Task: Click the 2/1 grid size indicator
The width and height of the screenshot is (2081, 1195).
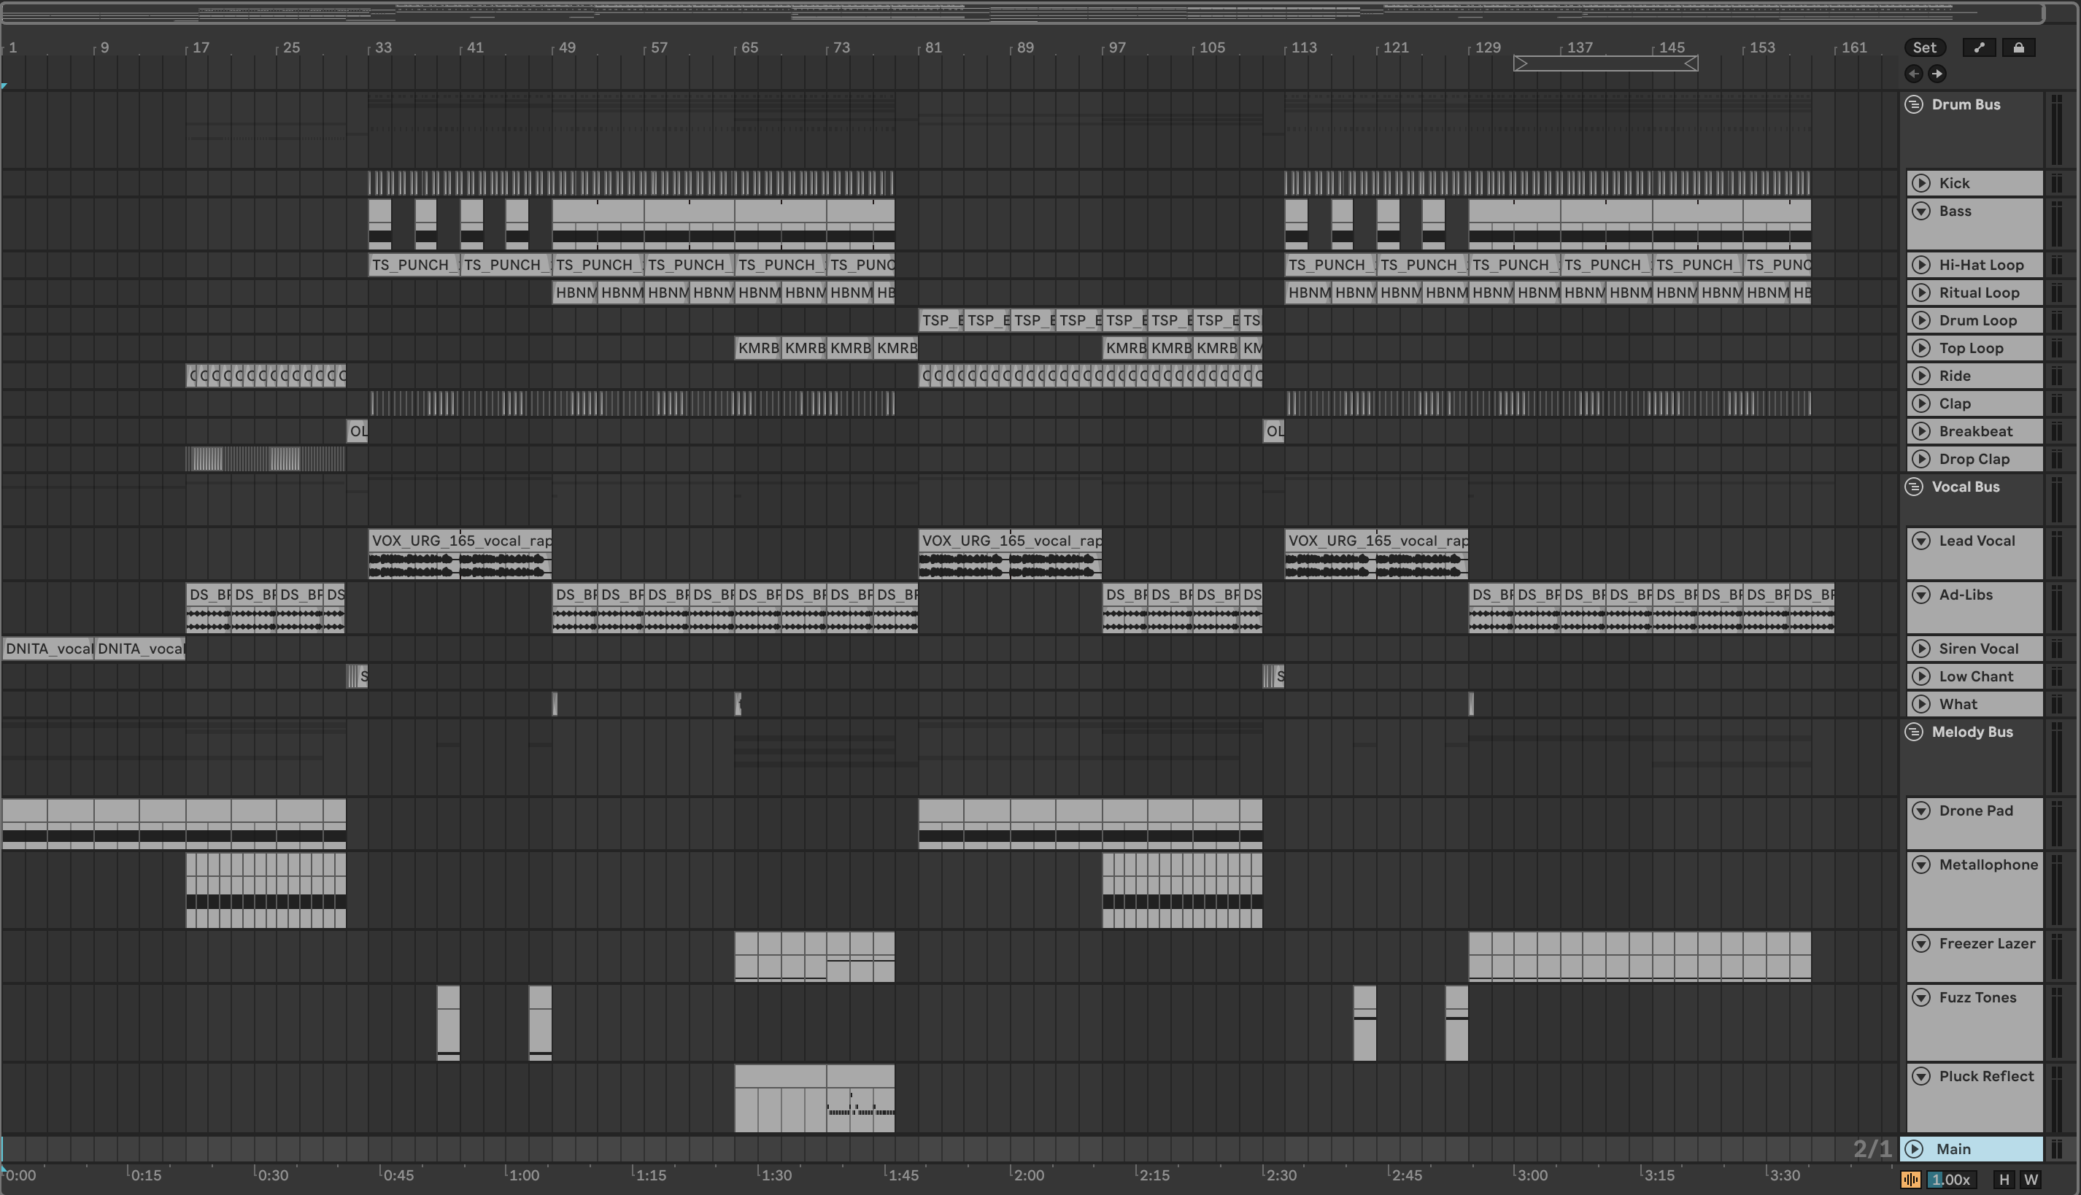Action: pos(1872,1149)
